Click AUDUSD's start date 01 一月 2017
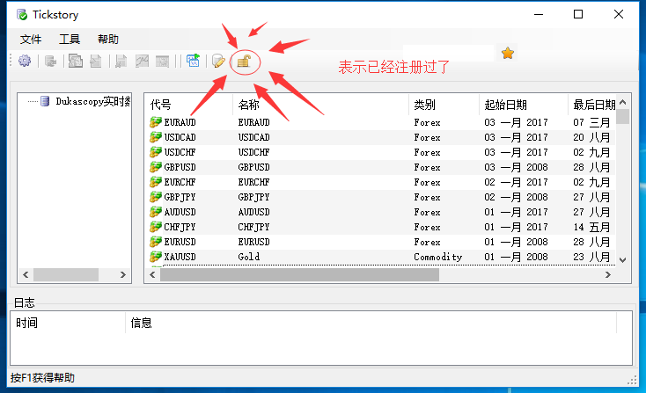 tap(517, 212)
